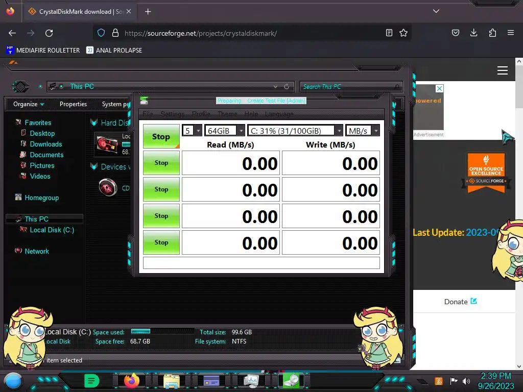Click the Firefox forward arrow
The image size is (523, 392).
[31, 33]
